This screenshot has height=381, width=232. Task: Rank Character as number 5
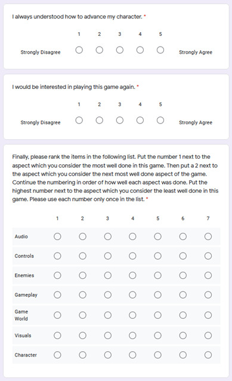point(157,355)
